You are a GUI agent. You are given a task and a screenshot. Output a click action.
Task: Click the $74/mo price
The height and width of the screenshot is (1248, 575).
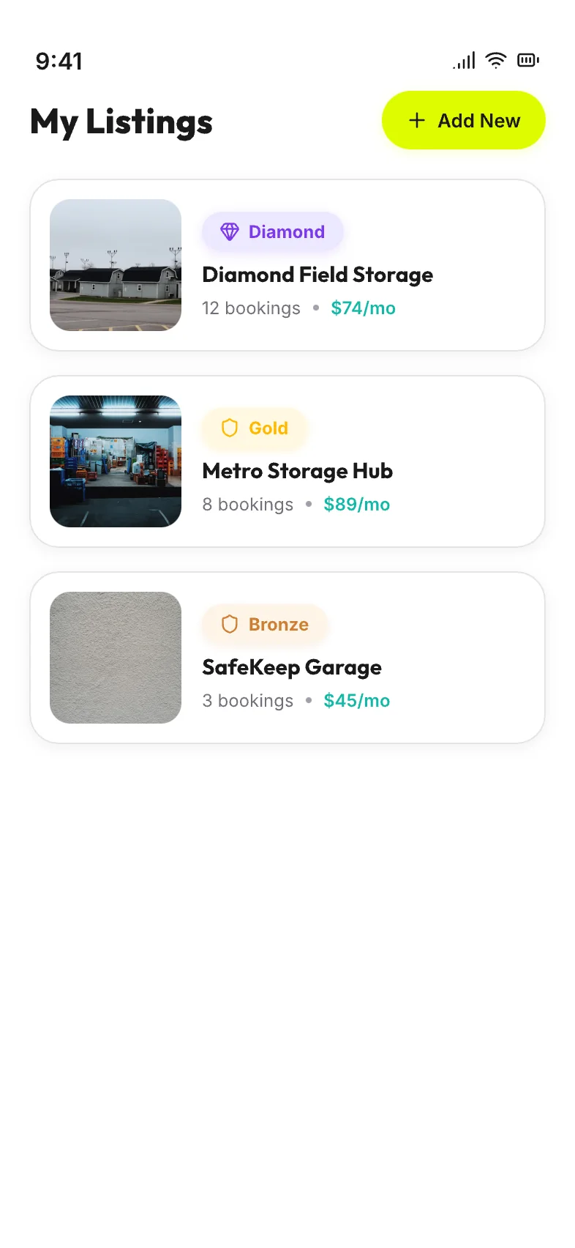pyautogui.click(x=363, y=308)
